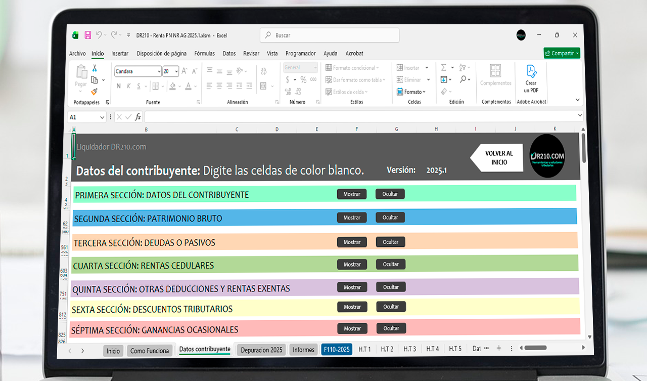The height and width of the screenshot is (381, 647).
Task: Open the Fórmulas ribbon tab
Action: [x=204, y=54]
